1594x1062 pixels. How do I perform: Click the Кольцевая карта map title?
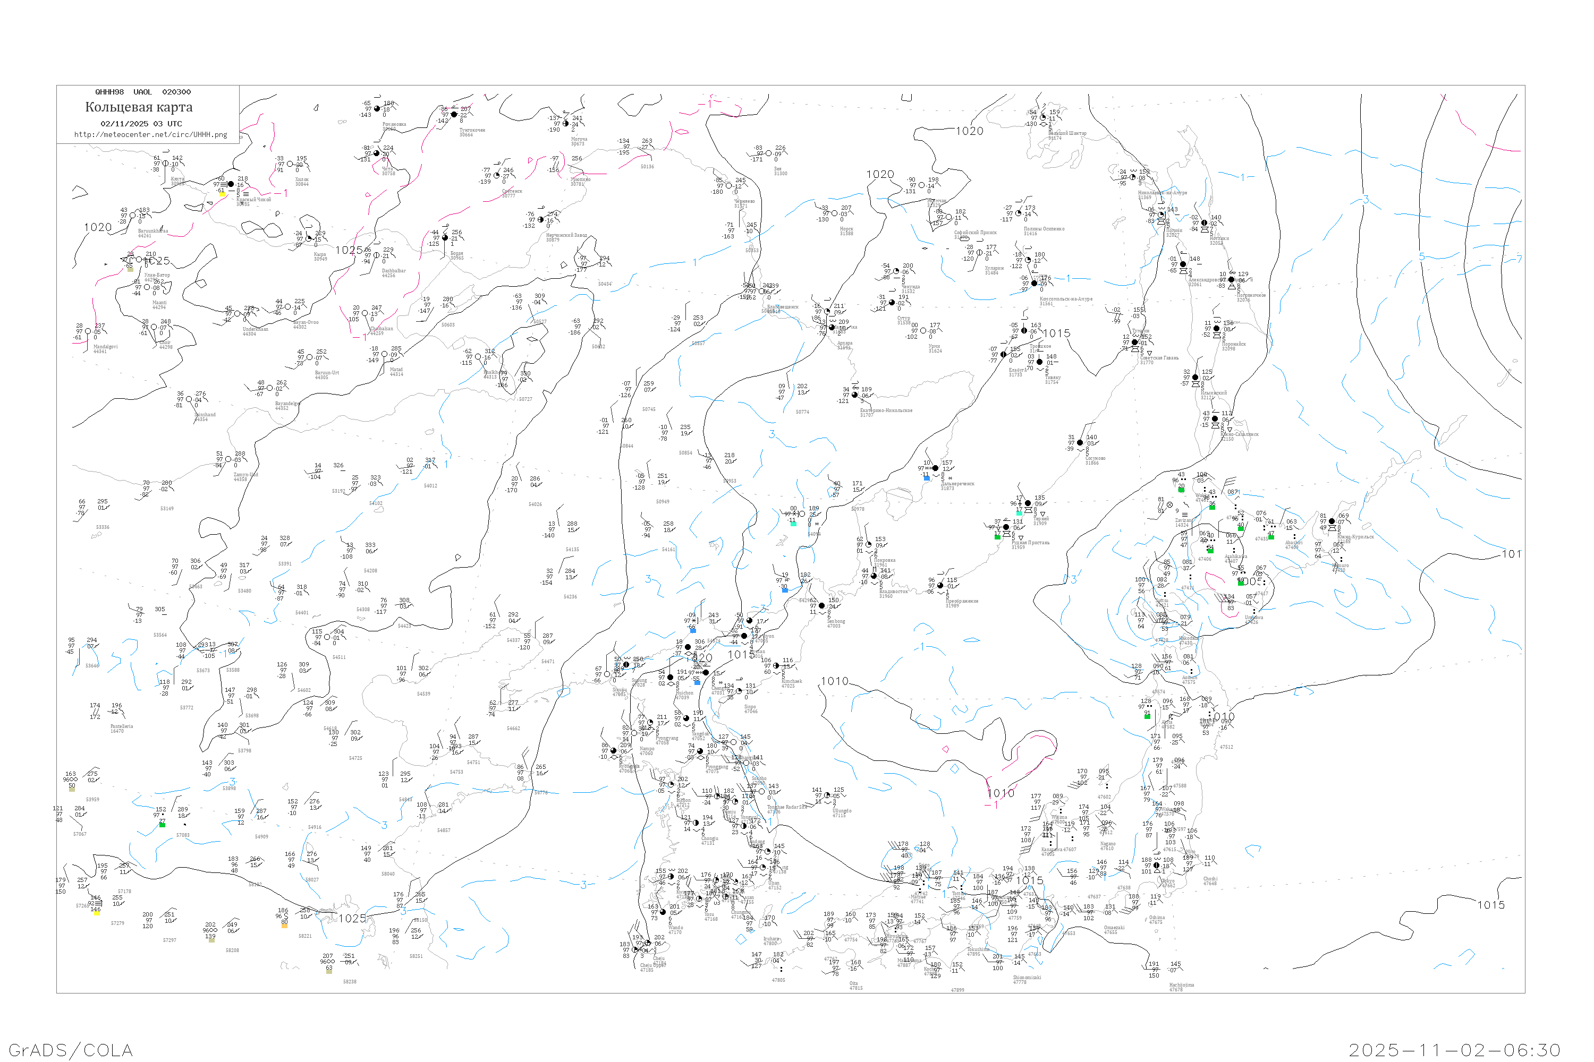coord(138,107)
